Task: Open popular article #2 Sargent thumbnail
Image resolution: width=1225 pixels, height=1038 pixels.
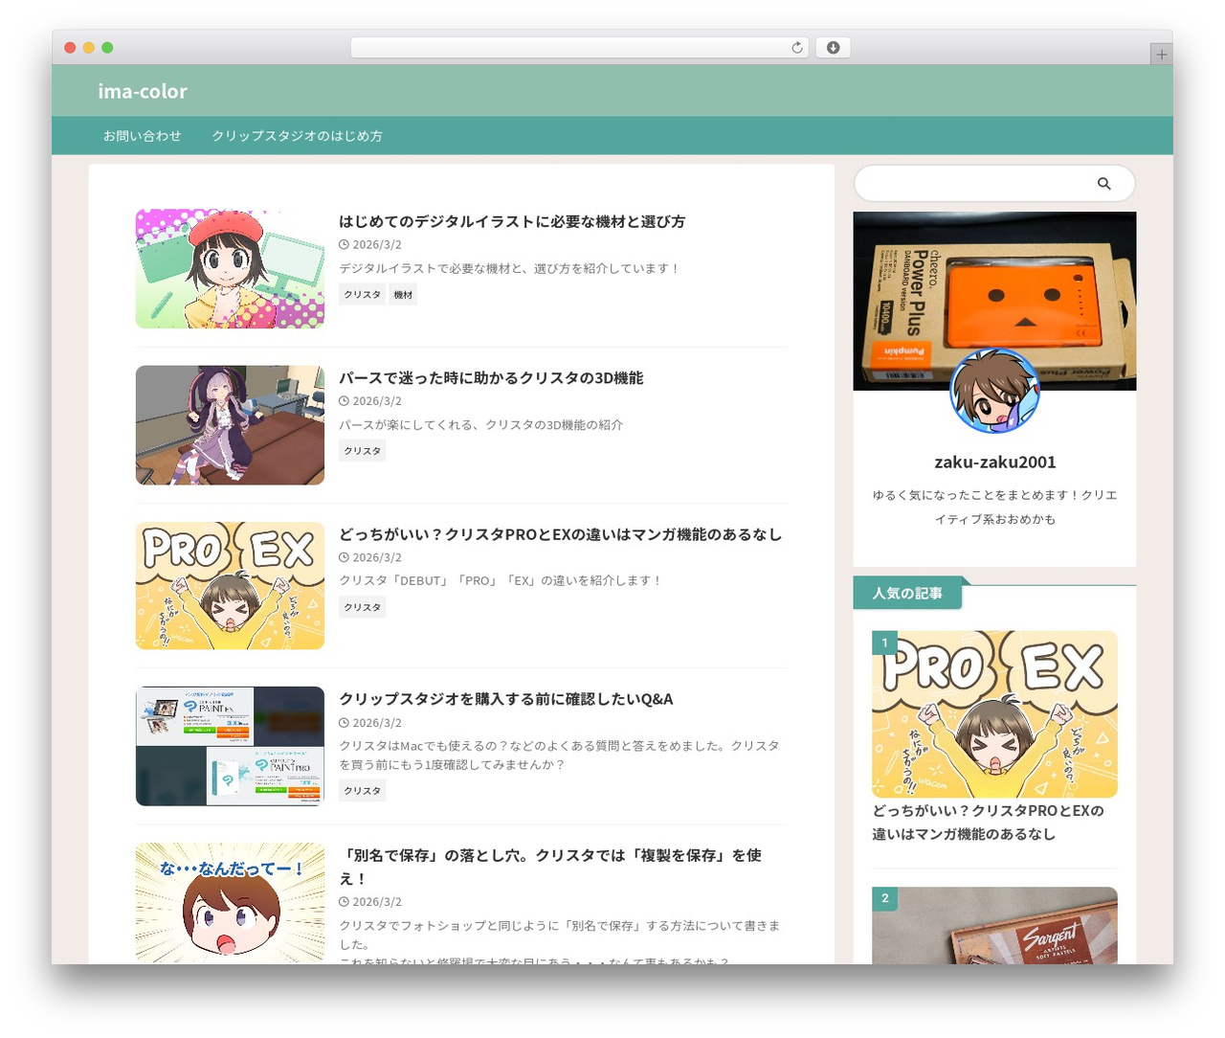Action: [x=994, y=925]
